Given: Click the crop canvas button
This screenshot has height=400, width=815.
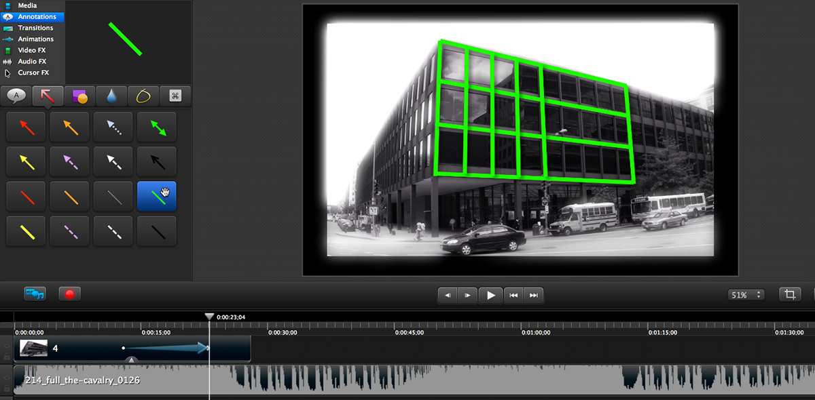Looking at the screenshot, I should point(789,295).
